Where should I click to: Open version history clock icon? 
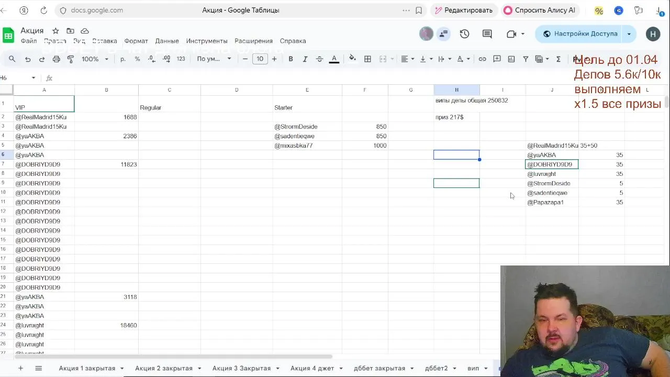tap(464, 34)
